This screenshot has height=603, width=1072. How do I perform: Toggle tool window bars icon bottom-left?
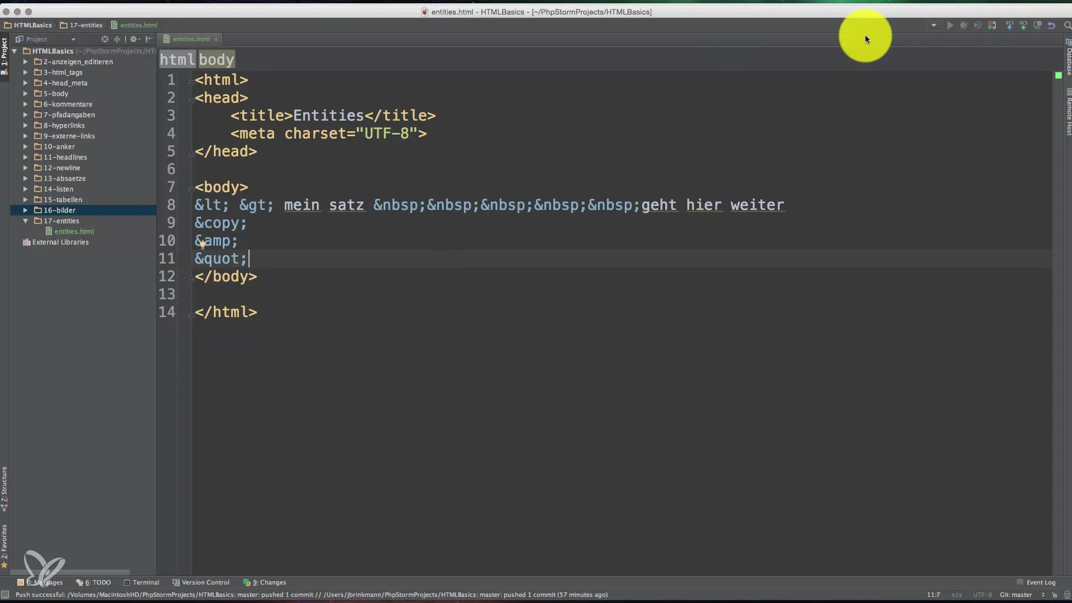click(x=5, y=595)
